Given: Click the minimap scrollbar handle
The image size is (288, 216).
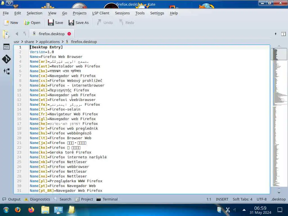Looking at the screenshot, I should coord(279,54).
